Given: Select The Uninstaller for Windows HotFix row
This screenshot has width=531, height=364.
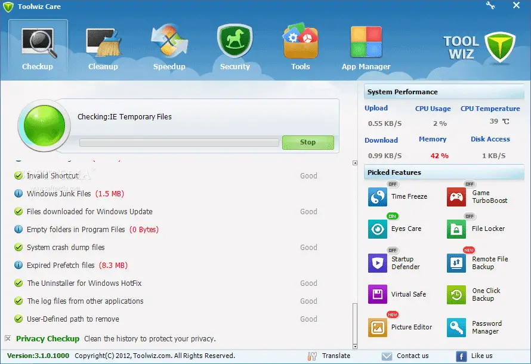Looking at the screenshot, I should click(166, 283).
